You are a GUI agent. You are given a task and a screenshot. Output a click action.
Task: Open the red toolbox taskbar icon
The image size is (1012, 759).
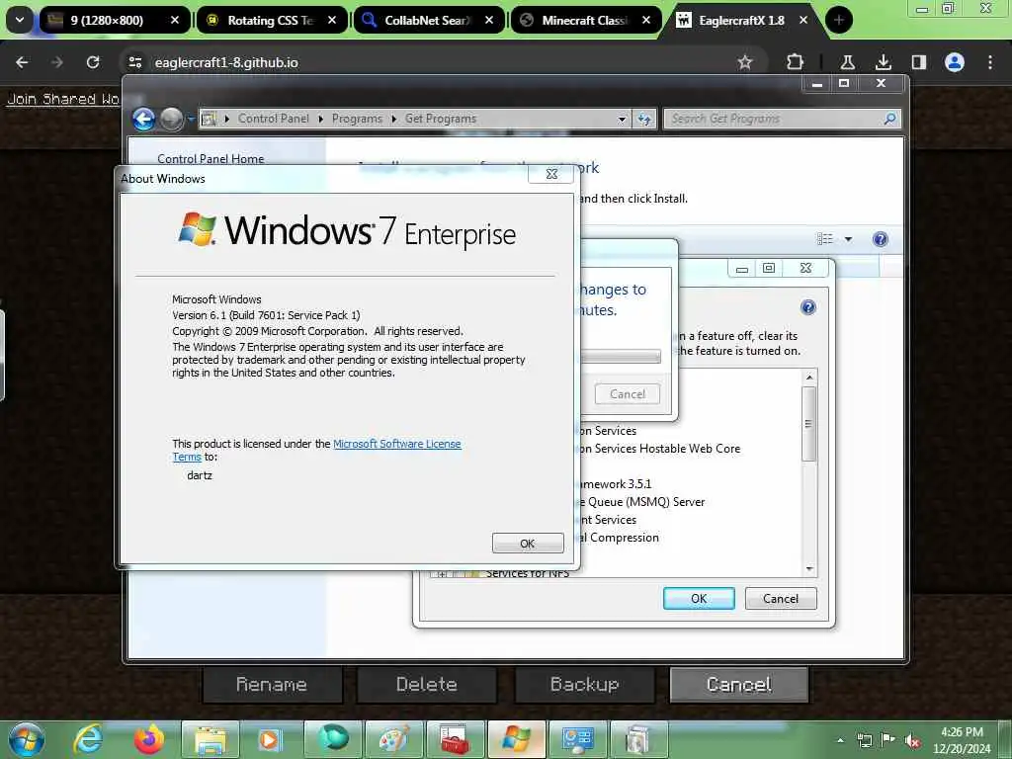pos(455,739)
